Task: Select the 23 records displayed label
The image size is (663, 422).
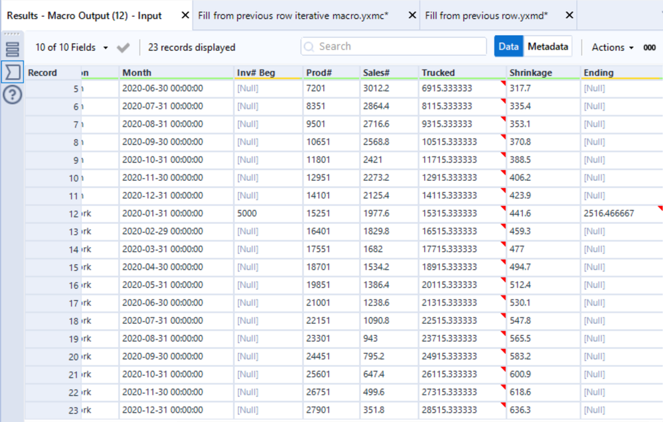Action: [x=192, y=48]
